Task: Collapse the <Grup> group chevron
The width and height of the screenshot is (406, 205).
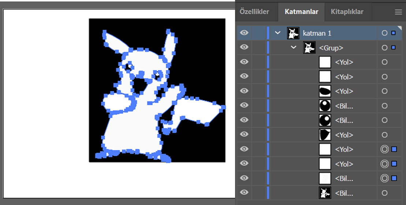Action: pyautogui.click(x=294, y=47)
